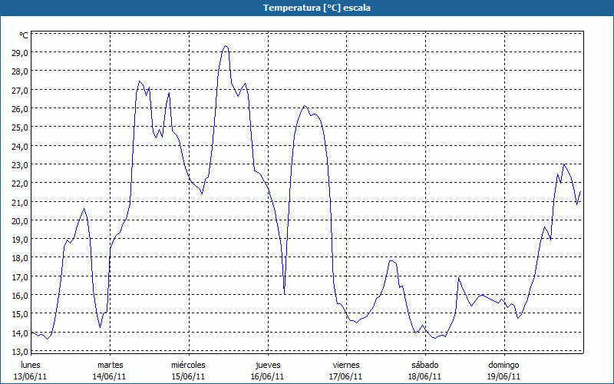This screenshot has height=384, width=614.
Task: Click the "martes" day label
Action: tap(110, 365)
